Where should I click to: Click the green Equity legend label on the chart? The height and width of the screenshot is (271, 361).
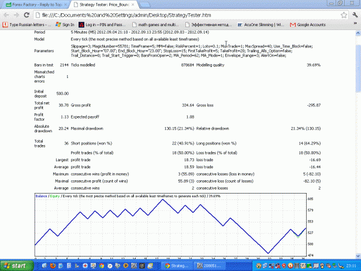[54, 196]
